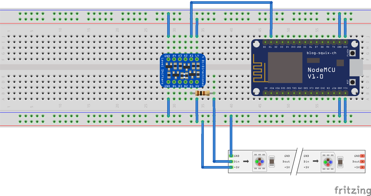Viewport: 371px width, 196px height.
Task: Select the large ESP module chip on NodeMCU
Action: click(285, 67)
